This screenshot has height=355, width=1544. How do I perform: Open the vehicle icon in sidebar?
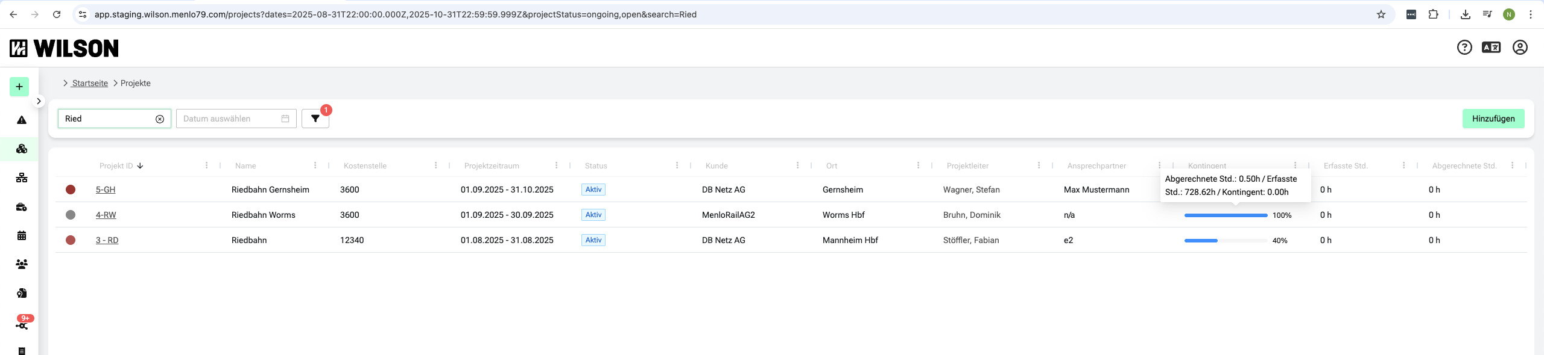coord(22,207)
